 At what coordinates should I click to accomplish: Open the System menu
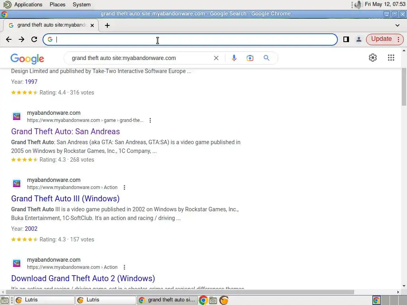point(81,5)
